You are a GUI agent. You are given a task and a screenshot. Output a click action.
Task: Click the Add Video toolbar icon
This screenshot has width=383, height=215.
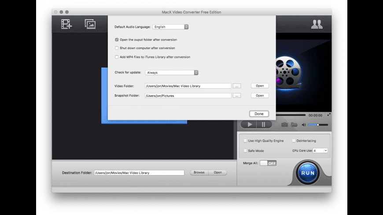coord(66,25)
